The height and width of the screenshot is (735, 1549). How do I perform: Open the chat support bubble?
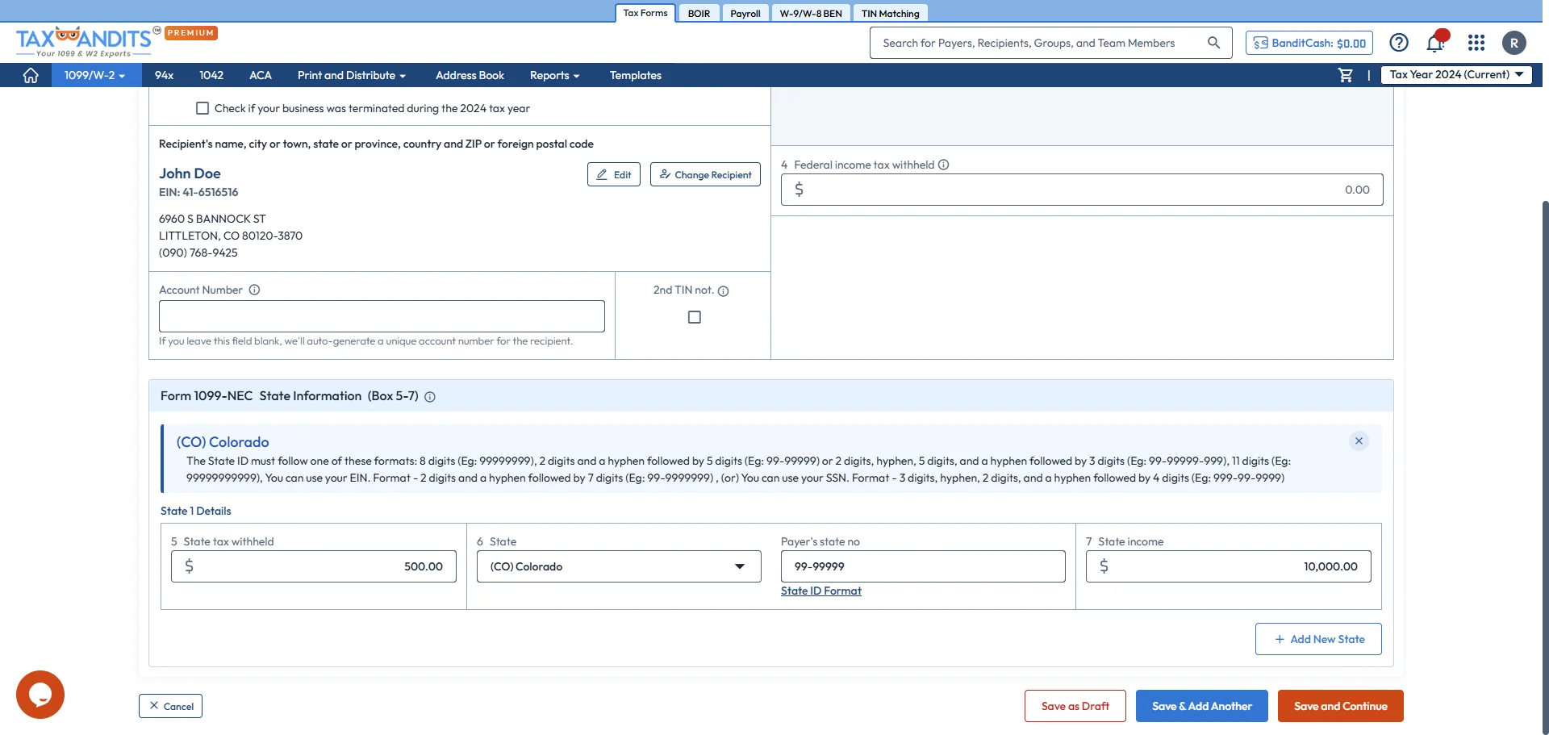click(x=40, y=695)
